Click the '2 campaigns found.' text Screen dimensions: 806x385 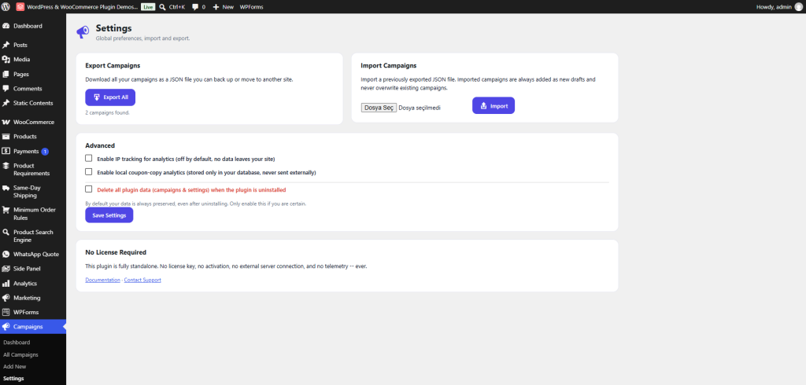click(x=107, y=112)
